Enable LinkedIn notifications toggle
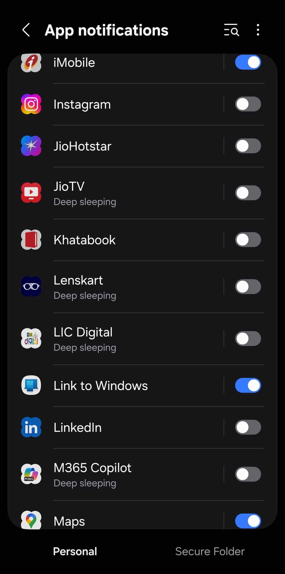 248,427
